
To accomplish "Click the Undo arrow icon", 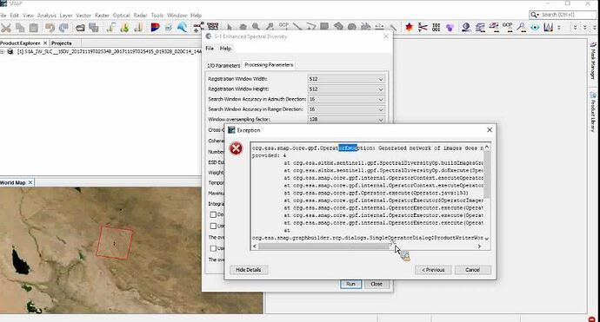I will pyautogui.click(x=50, y=28).
